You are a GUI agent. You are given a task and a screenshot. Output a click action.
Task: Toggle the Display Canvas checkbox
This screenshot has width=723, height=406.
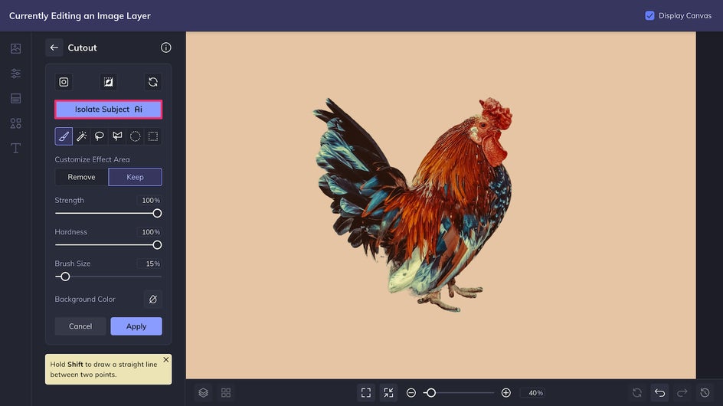(x=649, y=15)
